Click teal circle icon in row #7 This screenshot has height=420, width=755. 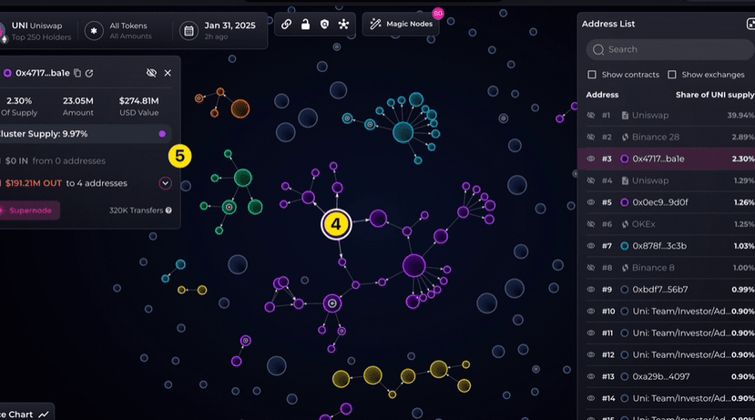coord(625,246)
